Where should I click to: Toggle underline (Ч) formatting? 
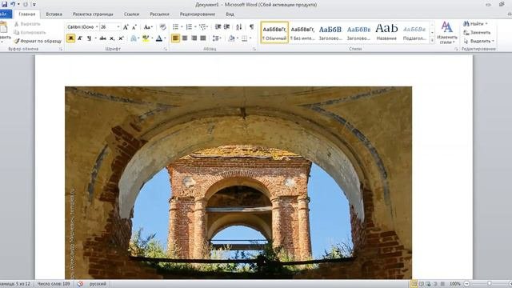coord(89,38)
